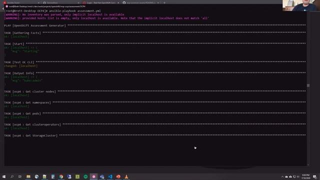
Task: Open the green Spotify taskbar icon
Action: [85, 176]
